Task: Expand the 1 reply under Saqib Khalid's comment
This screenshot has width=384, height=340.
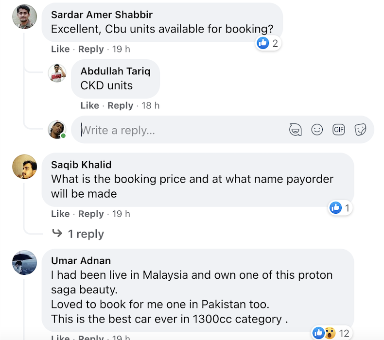Action: 85,234
